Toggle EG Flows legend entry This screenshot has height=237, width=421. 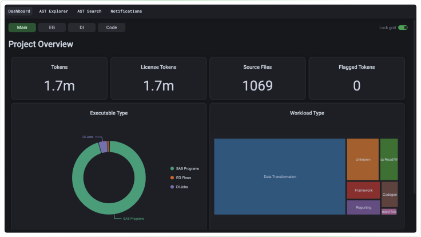pyautogui.click(x=181, y=177)
